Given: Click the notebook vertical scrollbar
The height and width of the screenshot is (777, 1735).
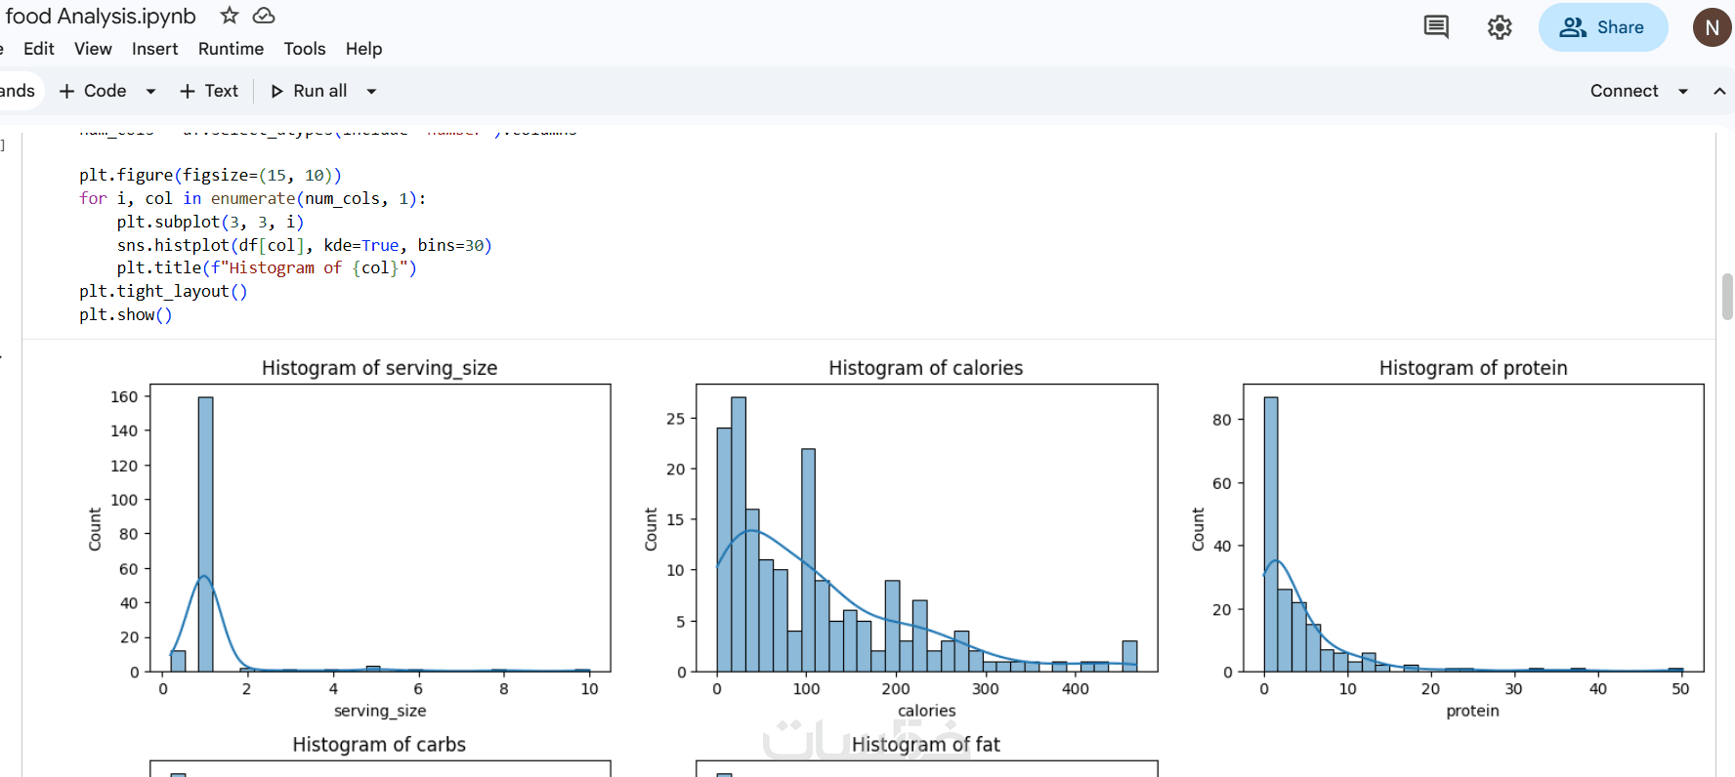Looking at the screenshot, I should [1727, 297].
